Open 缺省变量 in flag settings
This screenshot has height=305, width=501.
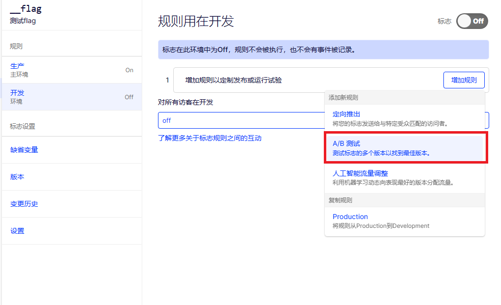point(24,150)
